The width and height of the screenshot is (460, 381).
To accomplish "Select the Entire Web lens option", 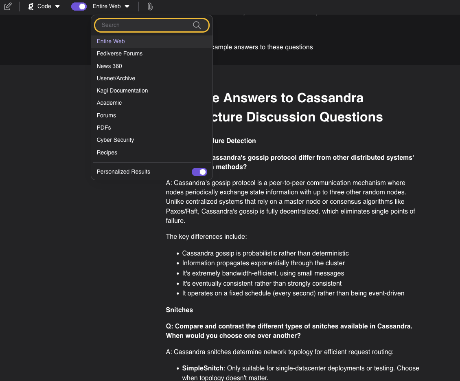I will click(111, 41).
